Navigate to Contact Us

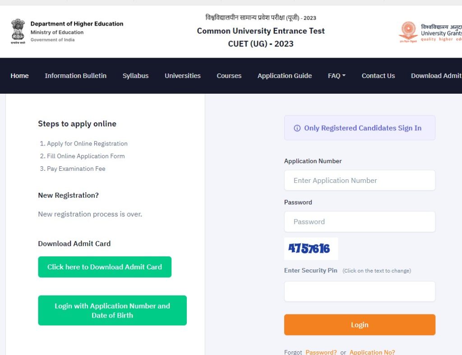(378, 76)
